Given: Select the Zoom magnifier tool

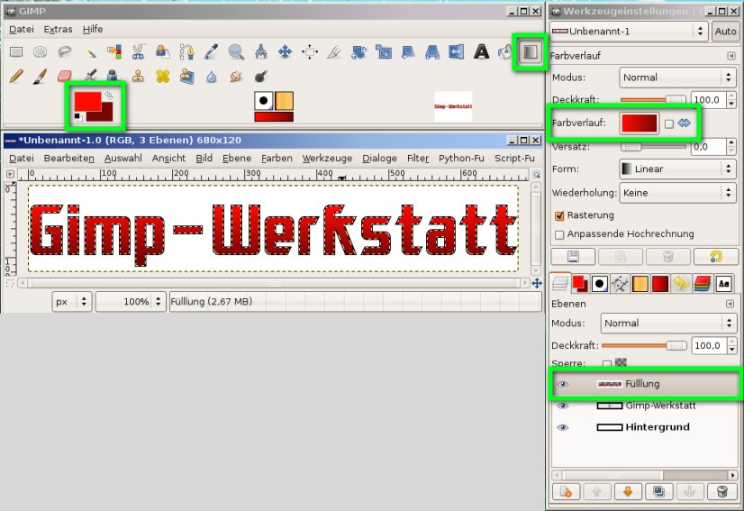Looking at the screenshot, I should point(236,51).
